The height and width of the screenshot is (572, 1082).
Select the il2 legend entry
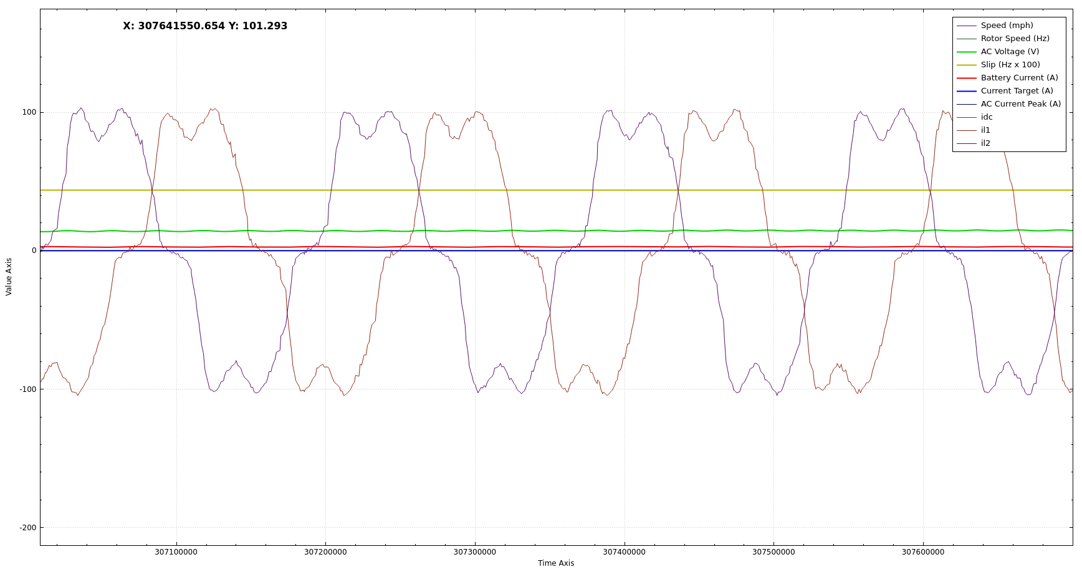point(985,143)
